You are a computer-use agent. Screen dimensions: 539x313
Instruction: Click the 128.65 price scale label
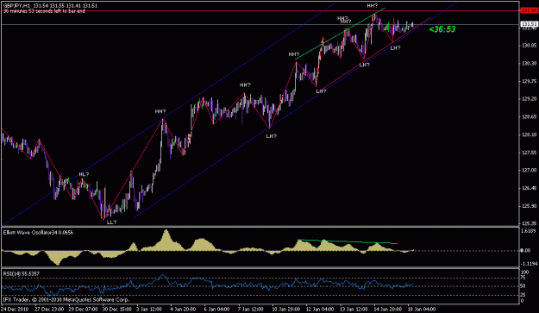[529, 116]
